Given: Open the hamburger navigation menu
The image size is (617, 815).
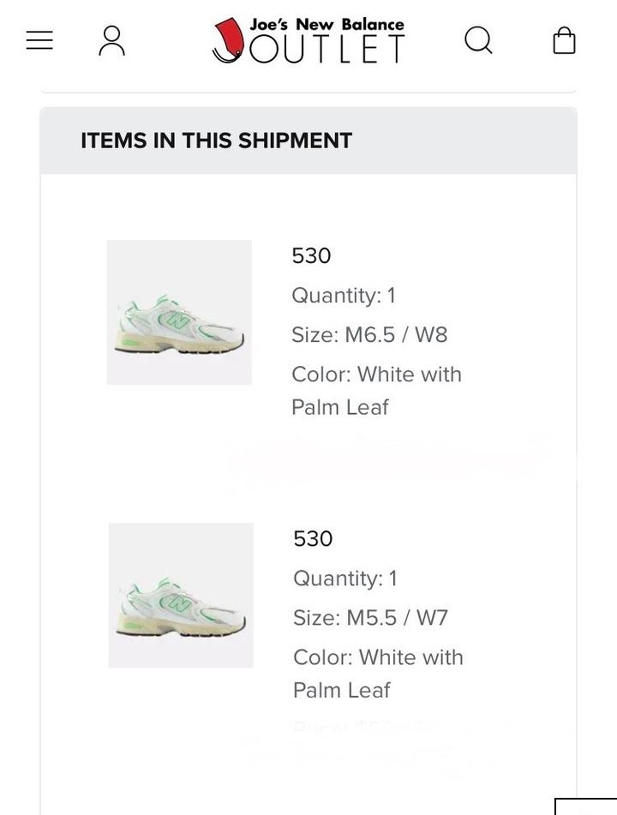Looking at the screenshot, I should coord(39,40).
